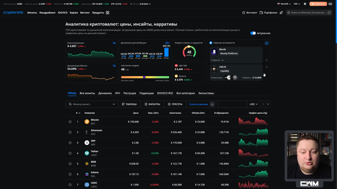This screenshot has height=189, width=337.
Task: Click the Liquidity tag under USD.AI
Action: (x=225, y=71)
